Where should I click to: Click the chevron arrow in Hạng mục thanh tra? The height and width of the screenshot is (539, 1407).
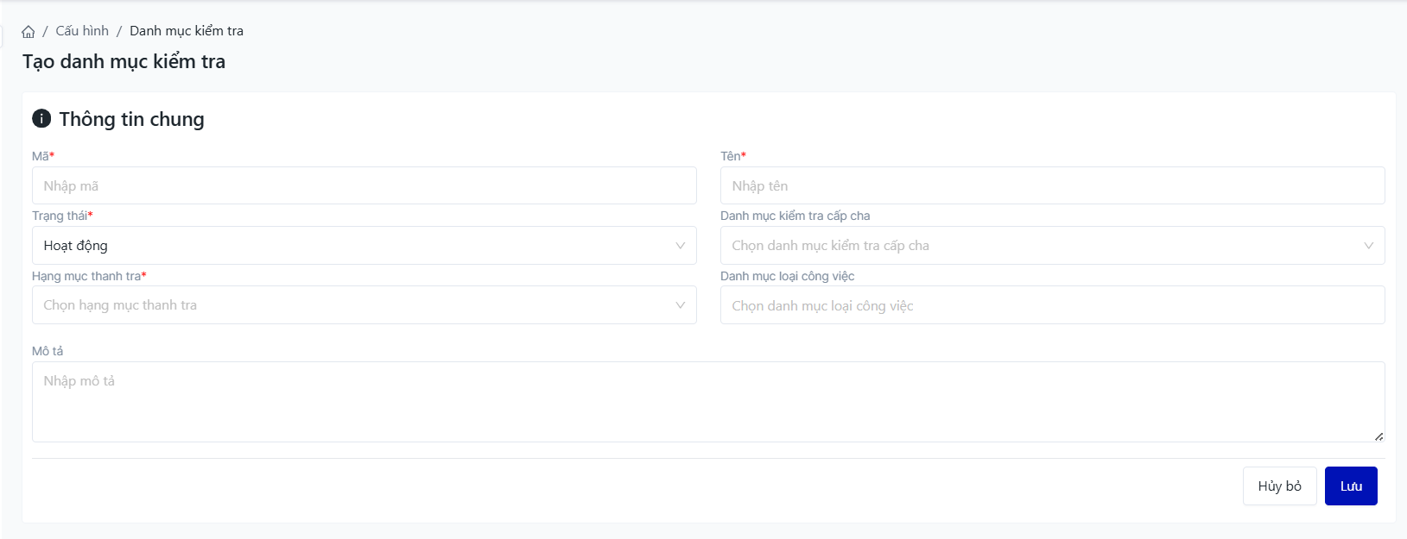coord(680,305)
